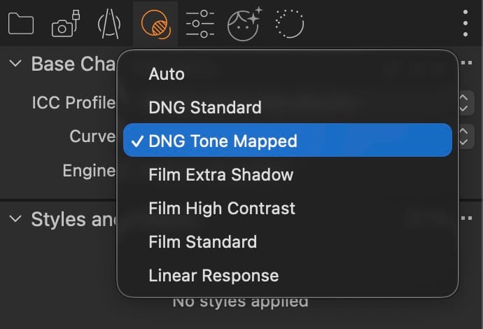
Task: Collapse the Base Characteristics panel
Action: click(15, 64)
